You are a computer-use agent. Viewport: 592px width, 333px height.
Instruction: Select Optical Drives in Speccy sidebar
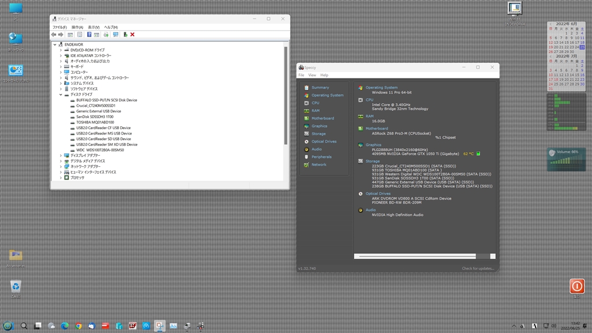[x=323, y=141]
